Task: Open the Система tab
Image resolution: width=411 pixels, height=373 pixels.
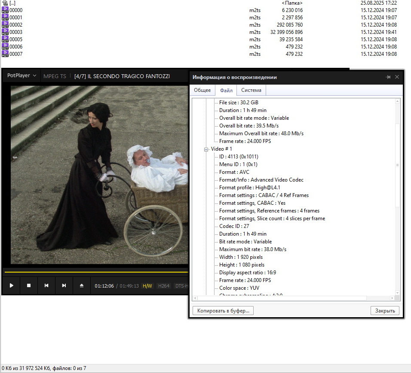Action: [x=251, y=90]
